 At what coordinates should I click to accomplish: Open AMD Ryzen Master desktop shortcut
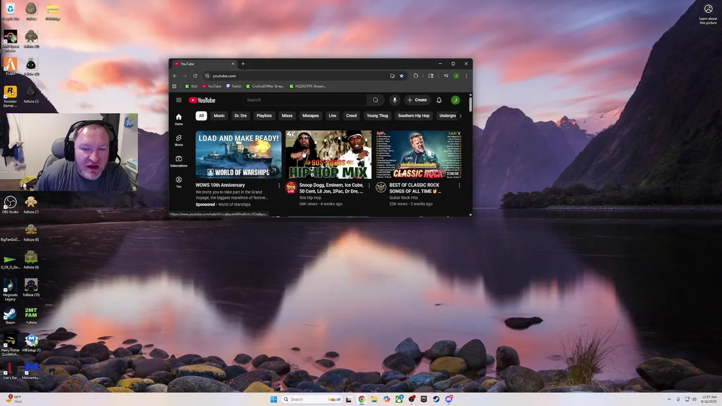(10, 41)
